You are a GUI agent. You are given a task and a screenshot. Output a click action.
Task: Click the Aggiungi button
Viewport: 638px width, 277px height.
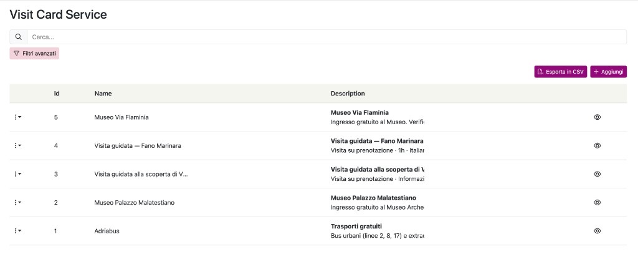click(608, 72)
